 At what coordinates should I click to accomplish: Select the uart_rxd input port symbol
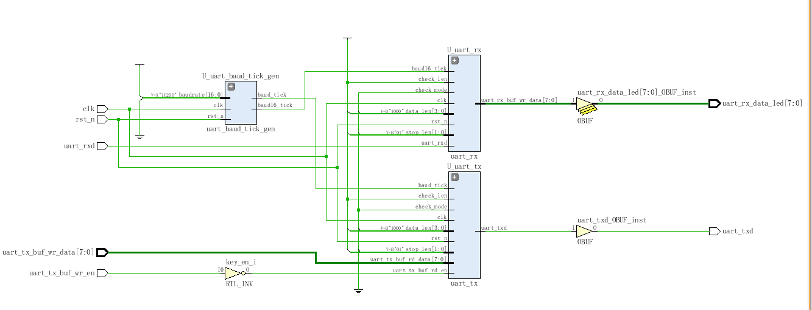[x=102, y=146]
